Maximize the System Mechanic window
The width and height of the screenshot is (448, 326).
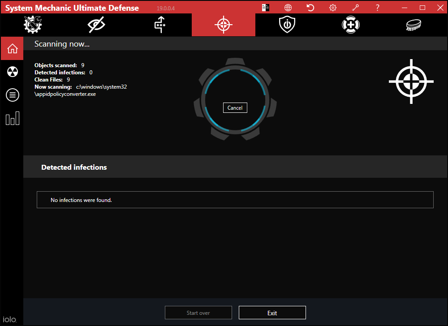coord(422,8)
